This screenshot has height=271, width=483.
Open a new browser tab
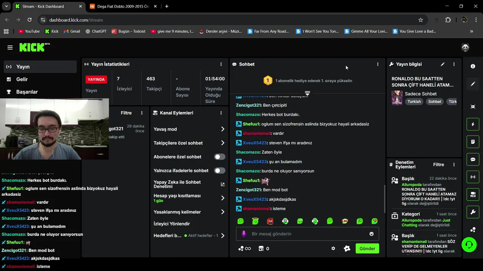click(167, 6)
